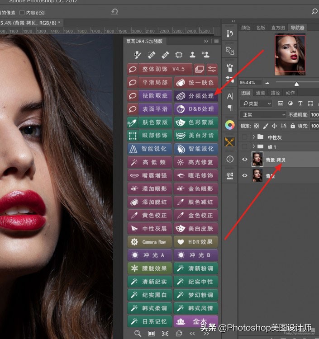Select the clone stamp icon in DR panel
319x339 pixels.
tap(192, 55)
